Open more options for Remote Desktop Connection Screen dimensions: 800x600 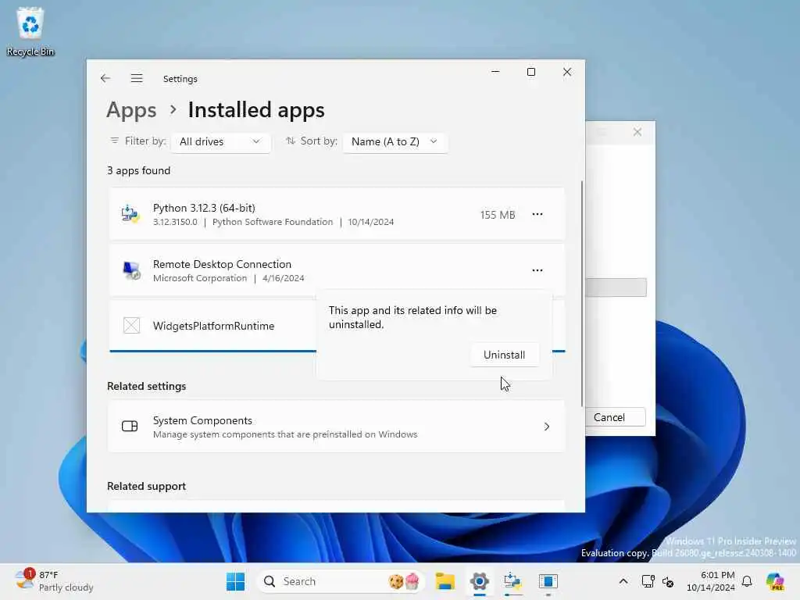point(537,270)
